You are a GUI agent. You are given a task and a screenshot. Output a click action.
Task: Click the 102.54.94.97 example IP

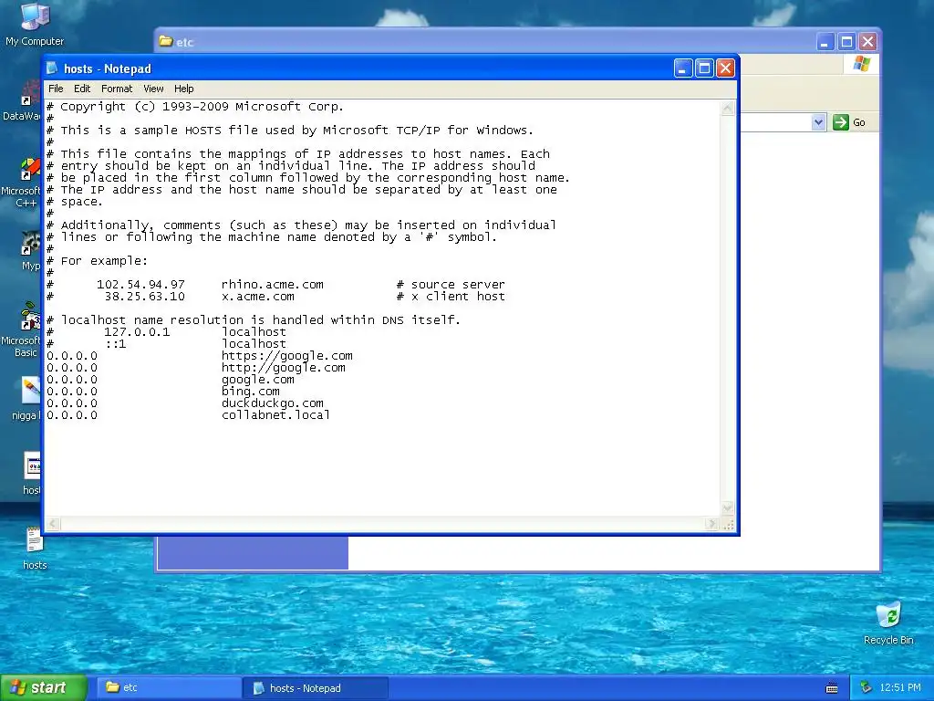click(x=140, y=285)
